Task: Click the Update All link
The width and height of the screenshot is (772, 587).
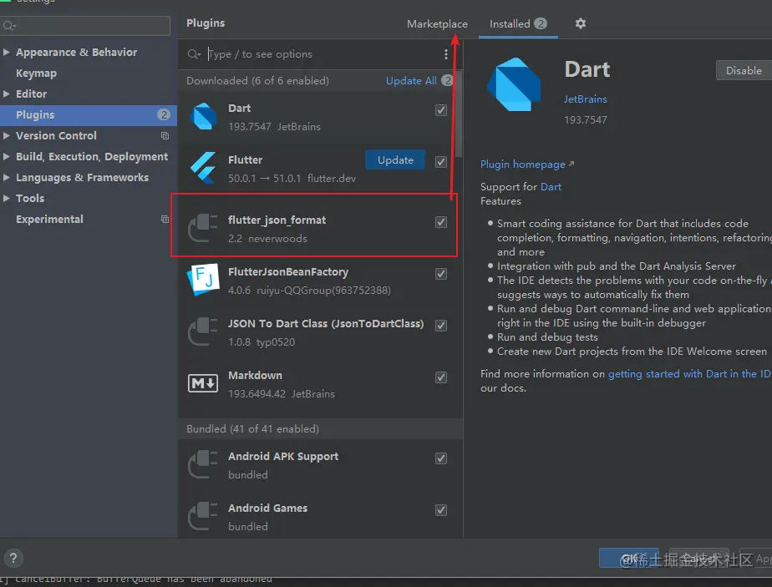Action: pos(411,81)
